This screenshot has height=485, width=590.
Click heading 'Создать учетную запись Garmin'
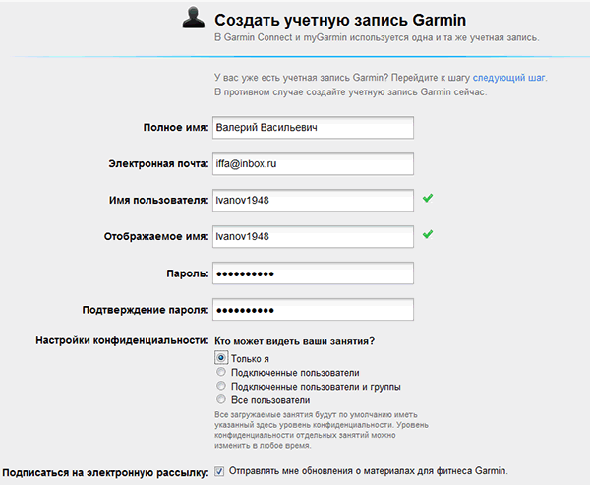340,20
